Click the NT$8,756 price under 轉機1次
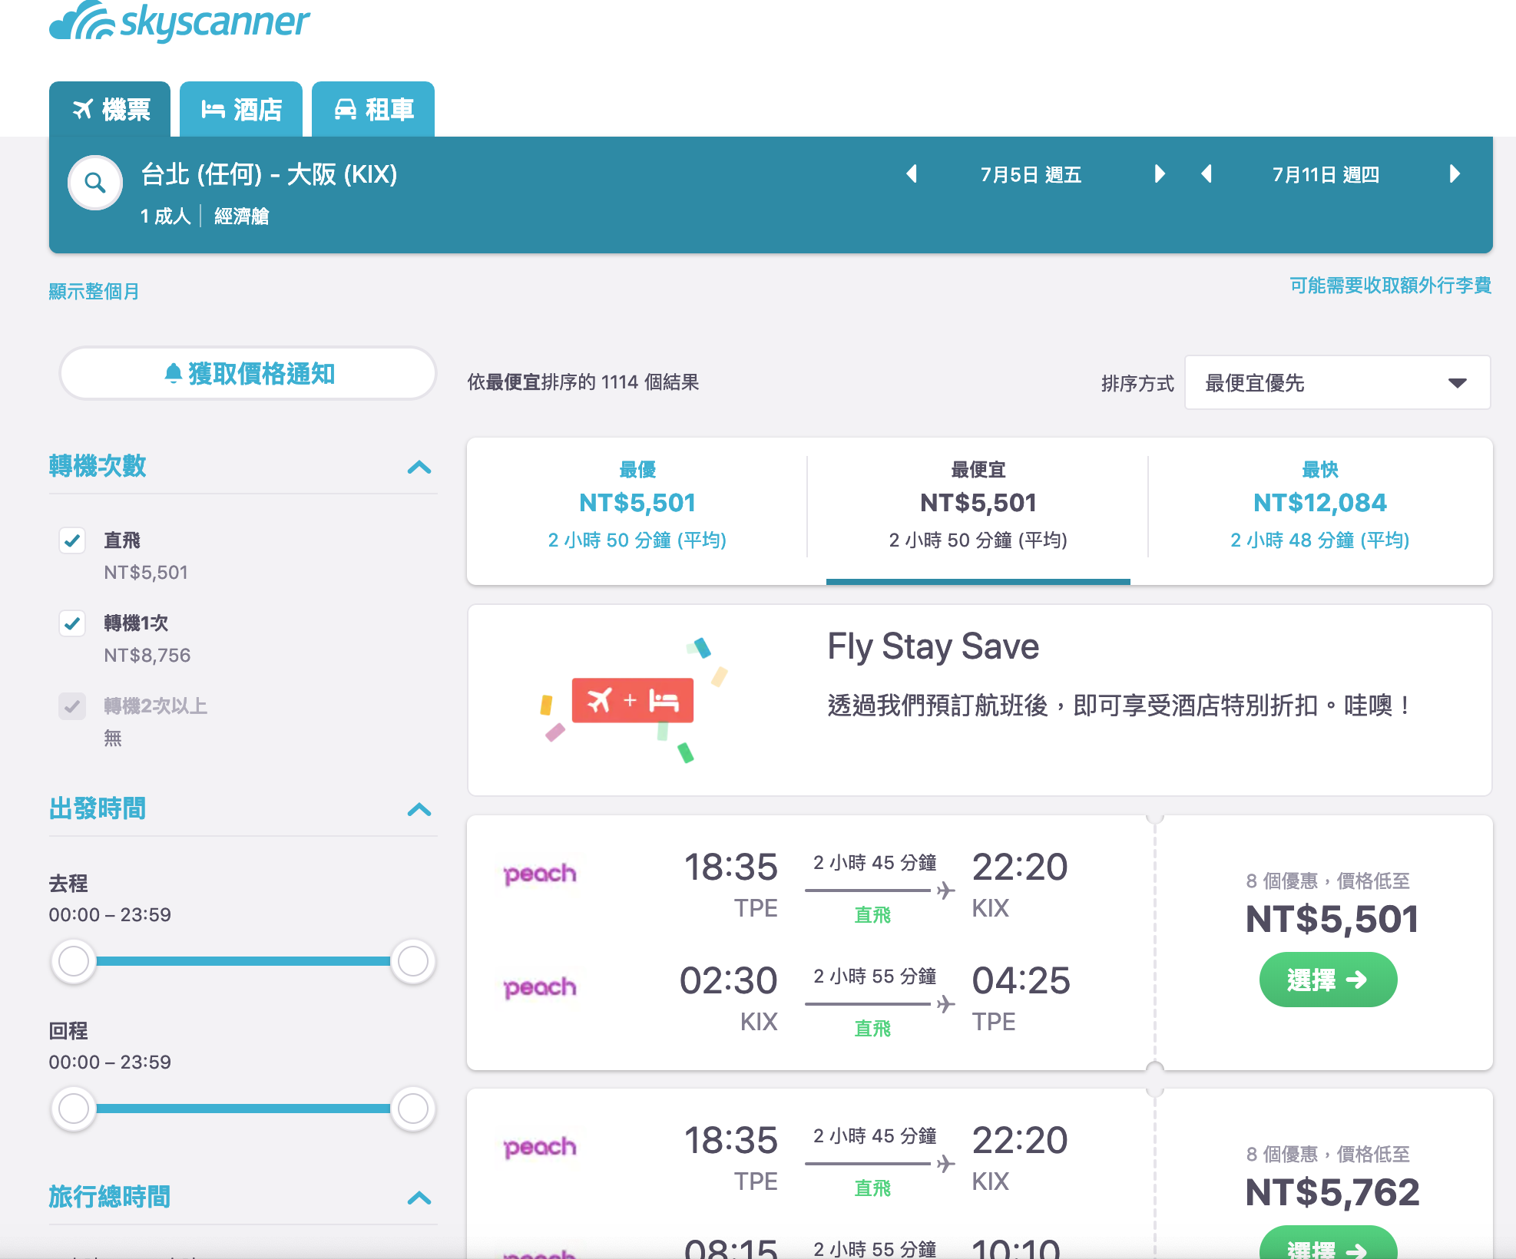Screen dimensions: 1516x1259 (x=147, y=656)
